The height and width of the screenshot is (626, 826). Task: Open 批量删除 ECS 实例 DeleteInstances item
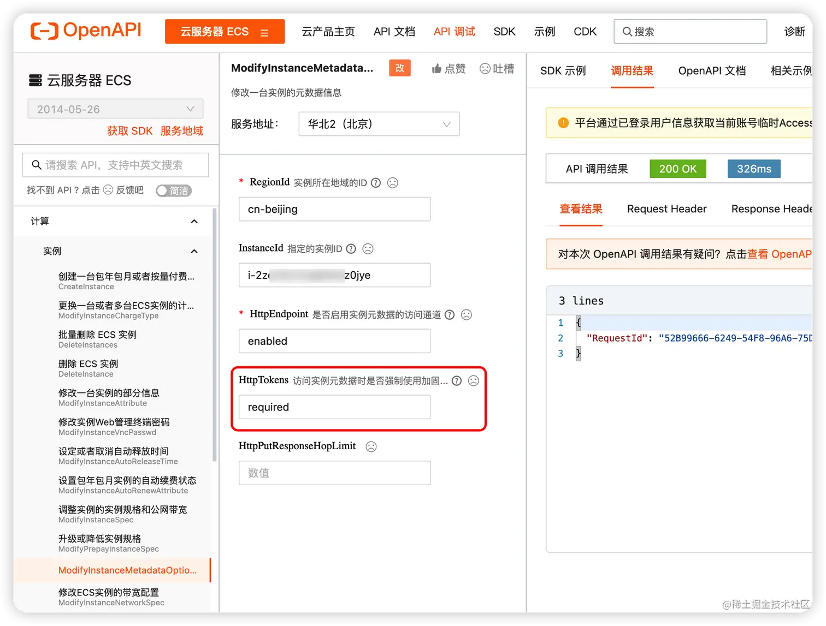coord(97,339)
